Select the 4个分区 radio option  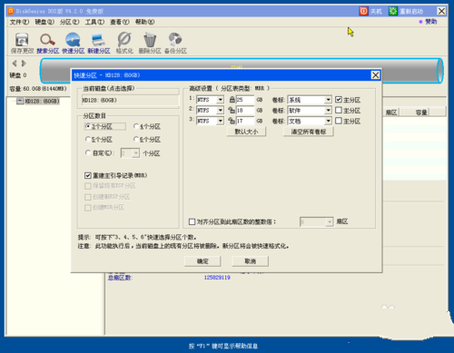[x=136, y=126]
